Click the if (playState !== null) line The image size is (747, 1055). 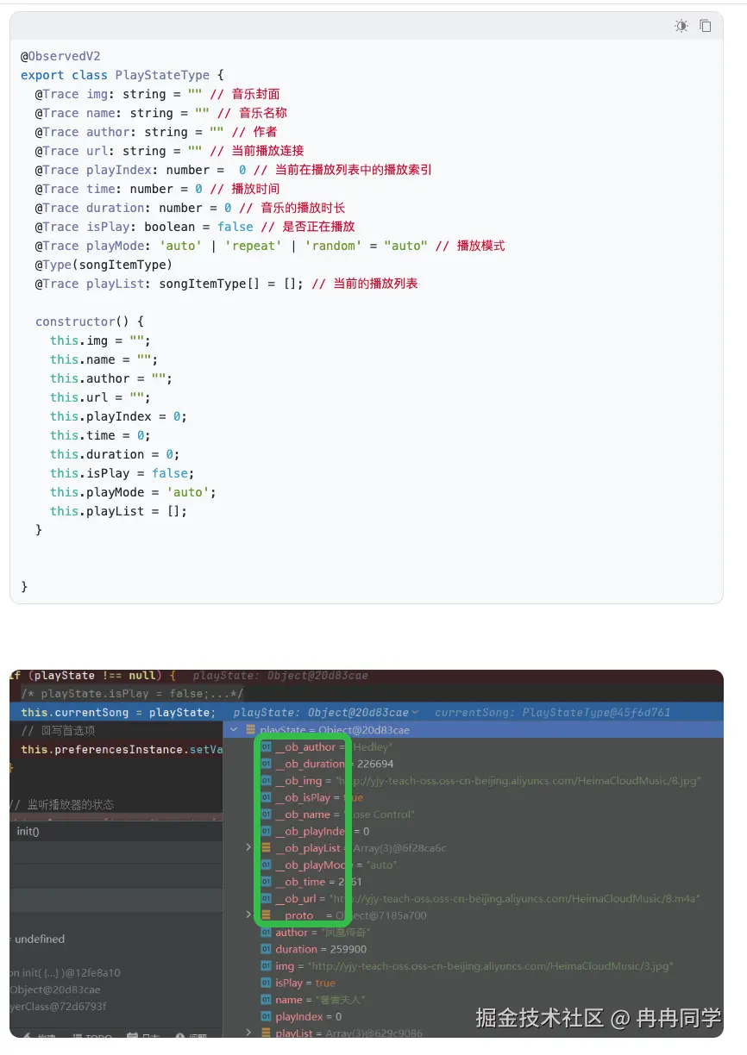click(x=93, y=676)
